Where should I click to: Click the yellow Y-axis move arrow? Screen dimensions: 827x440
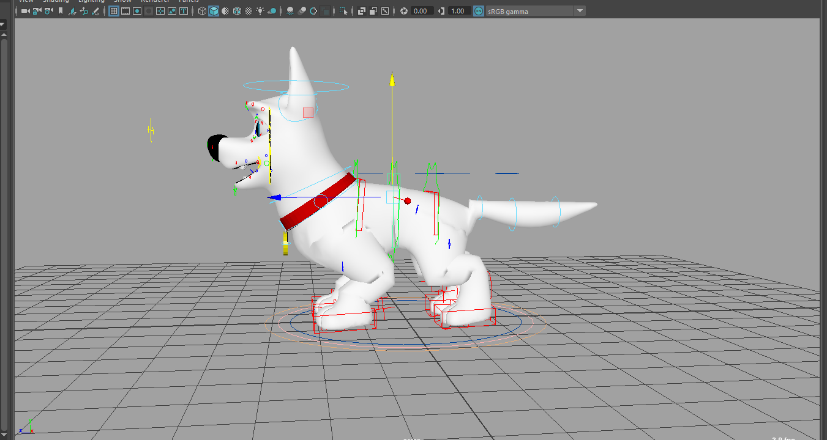coord(392,79)
